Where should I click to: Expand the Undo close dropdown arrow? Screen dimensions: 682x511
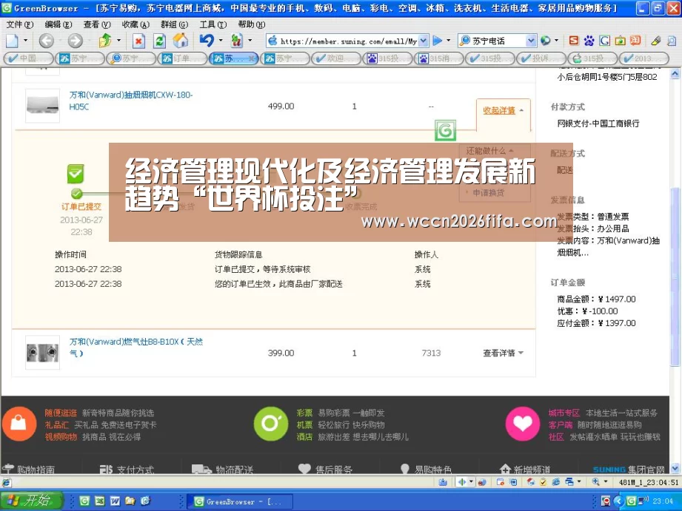coord(220,41)
